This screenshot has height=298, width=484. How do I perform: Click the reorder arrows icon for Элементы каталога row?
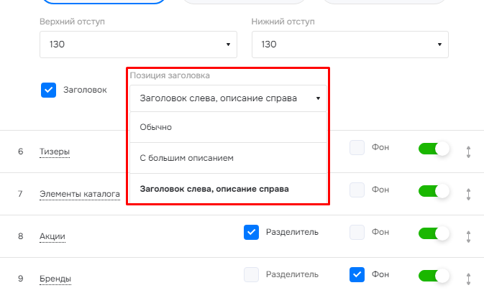pos(468,195)
